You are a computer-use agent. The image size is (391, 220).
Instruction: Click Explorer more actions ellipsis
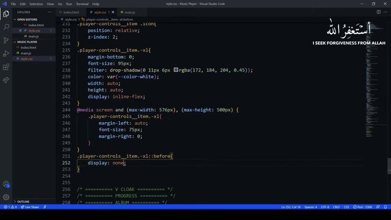click(x=50, y=12)
